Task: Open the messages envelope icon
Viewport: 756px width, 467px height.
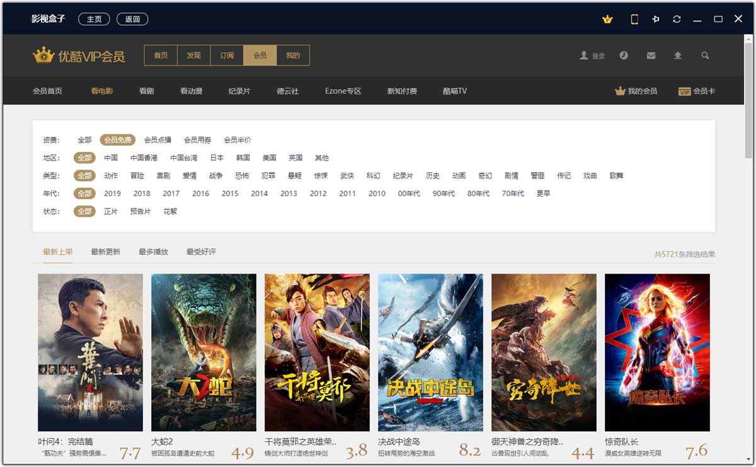Action: coord(651,55)
